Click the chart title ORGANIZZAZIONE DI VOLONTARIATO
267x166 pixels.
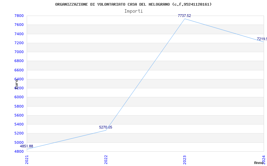point(133,4)
